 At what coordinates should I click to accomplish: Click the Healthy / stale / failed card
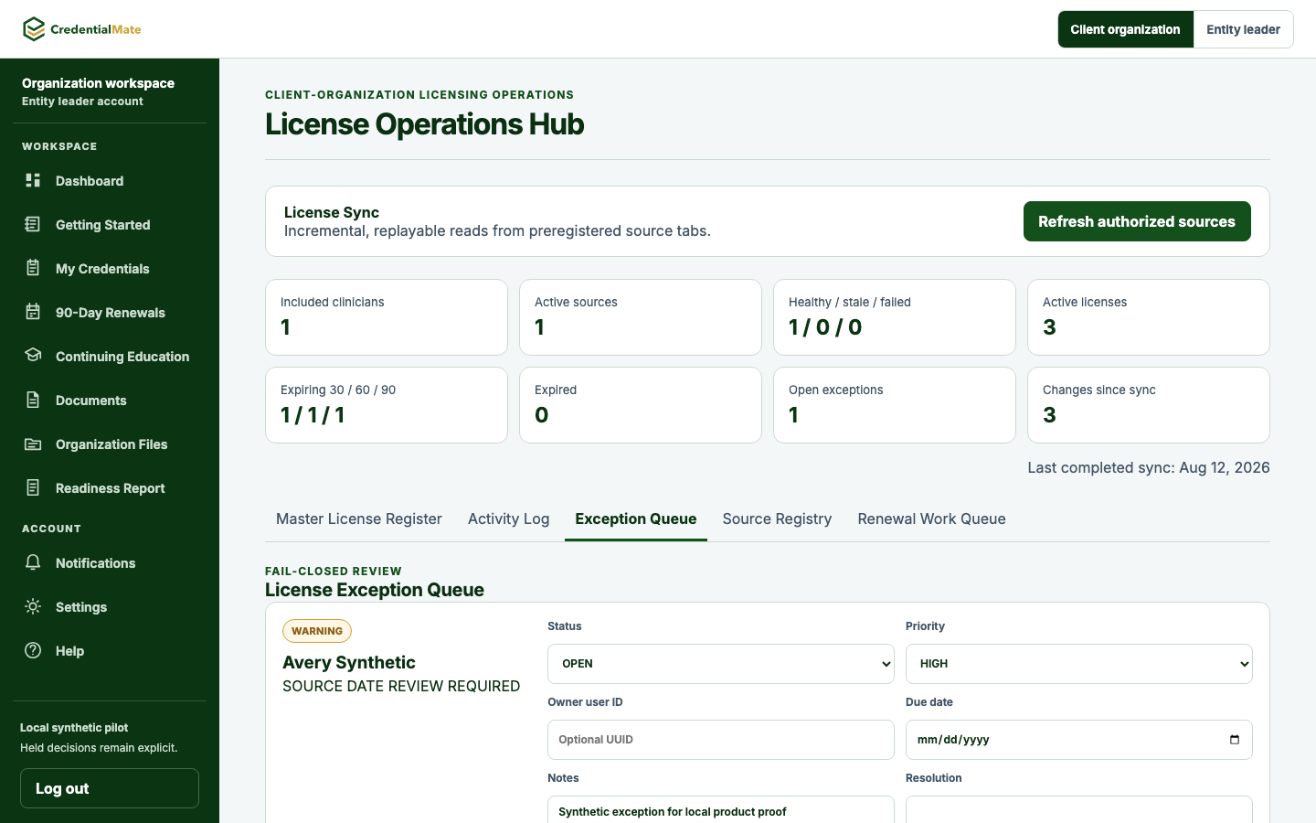tap(895, 317)
